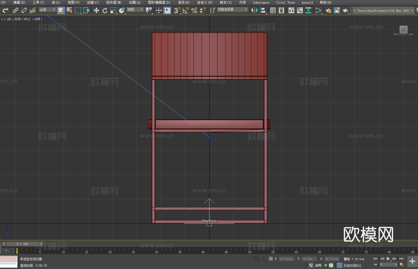Open the 组(G) menu
This screenshot has height=269, width=418.
56,2
